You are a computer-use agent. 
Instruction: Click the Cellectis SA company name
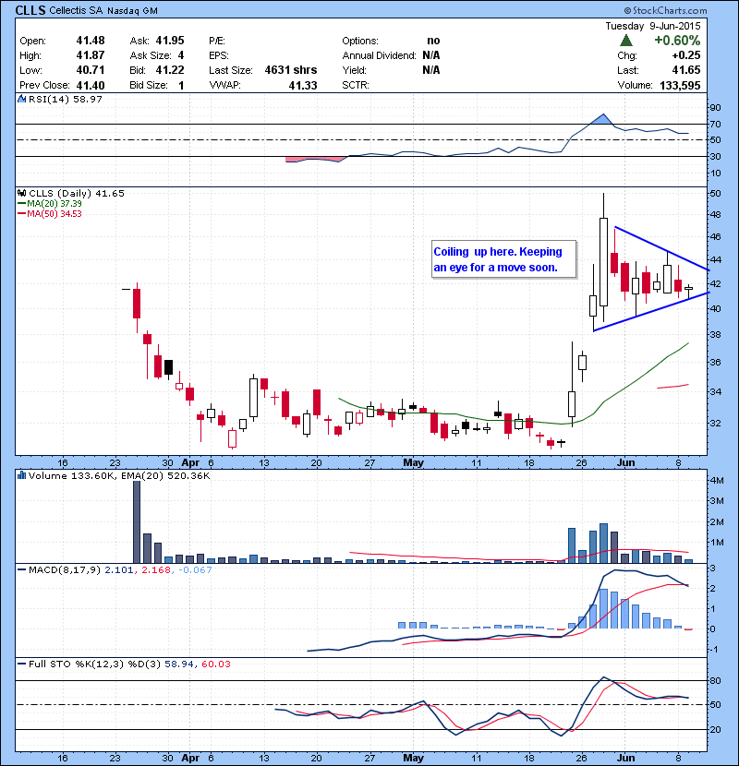tap(76, 10)
